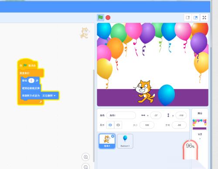This screenshot has height=169, width=218.
Task: Click the sprite name field 角色1
Action: click(121, 116)
